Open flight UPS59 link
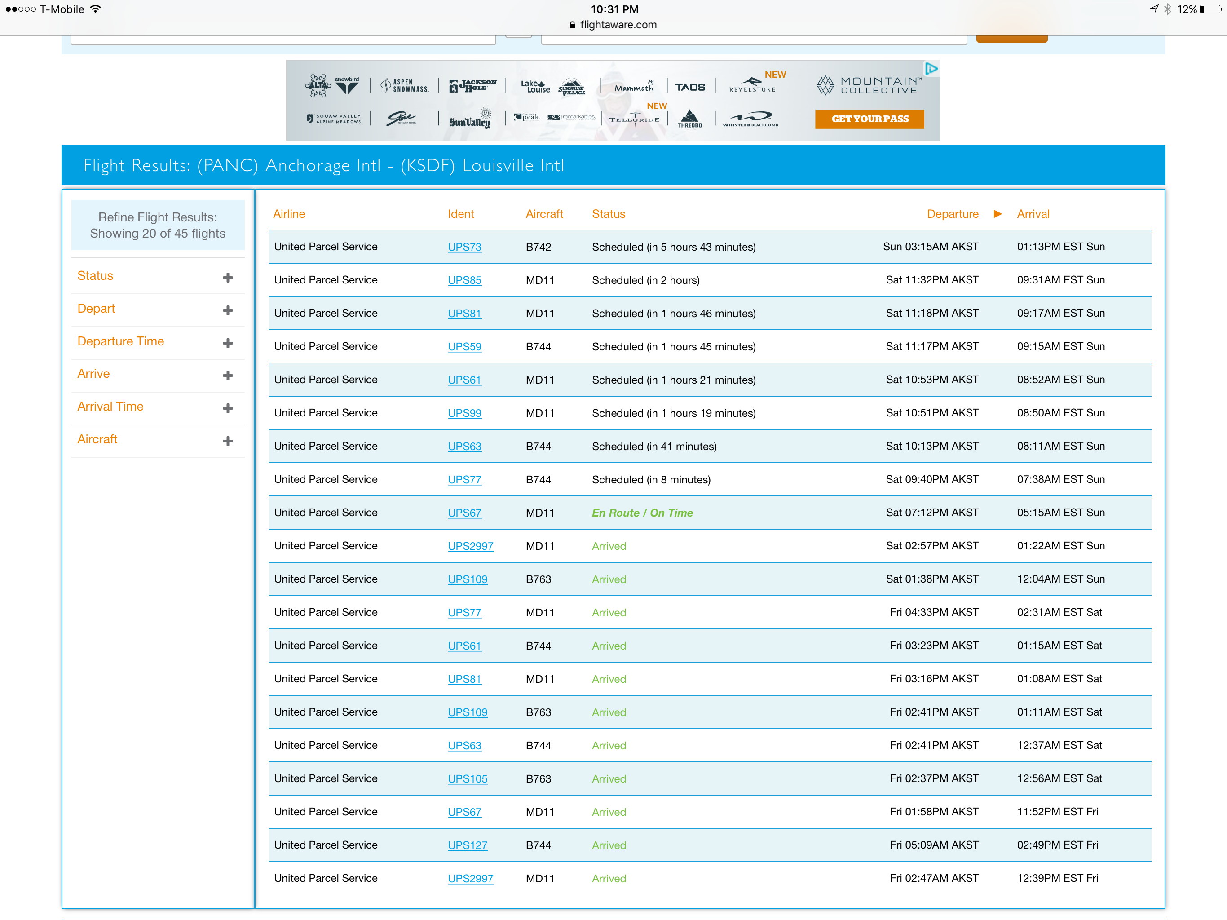This screenshot has height=920, width=1227. click(x=464, y=347)
